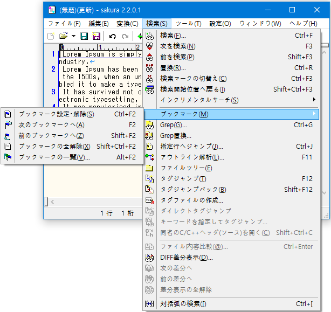Choose 前を検索(P) in the menu
The height and width of the screenshot is (312, 331).
[x=232, y=57]
